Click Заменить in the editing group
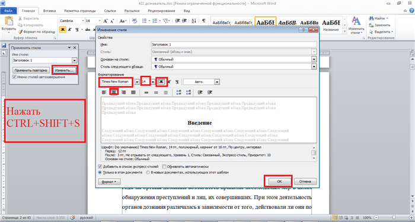This screenshot has height=222, width=415. click(x=380, y=25)
